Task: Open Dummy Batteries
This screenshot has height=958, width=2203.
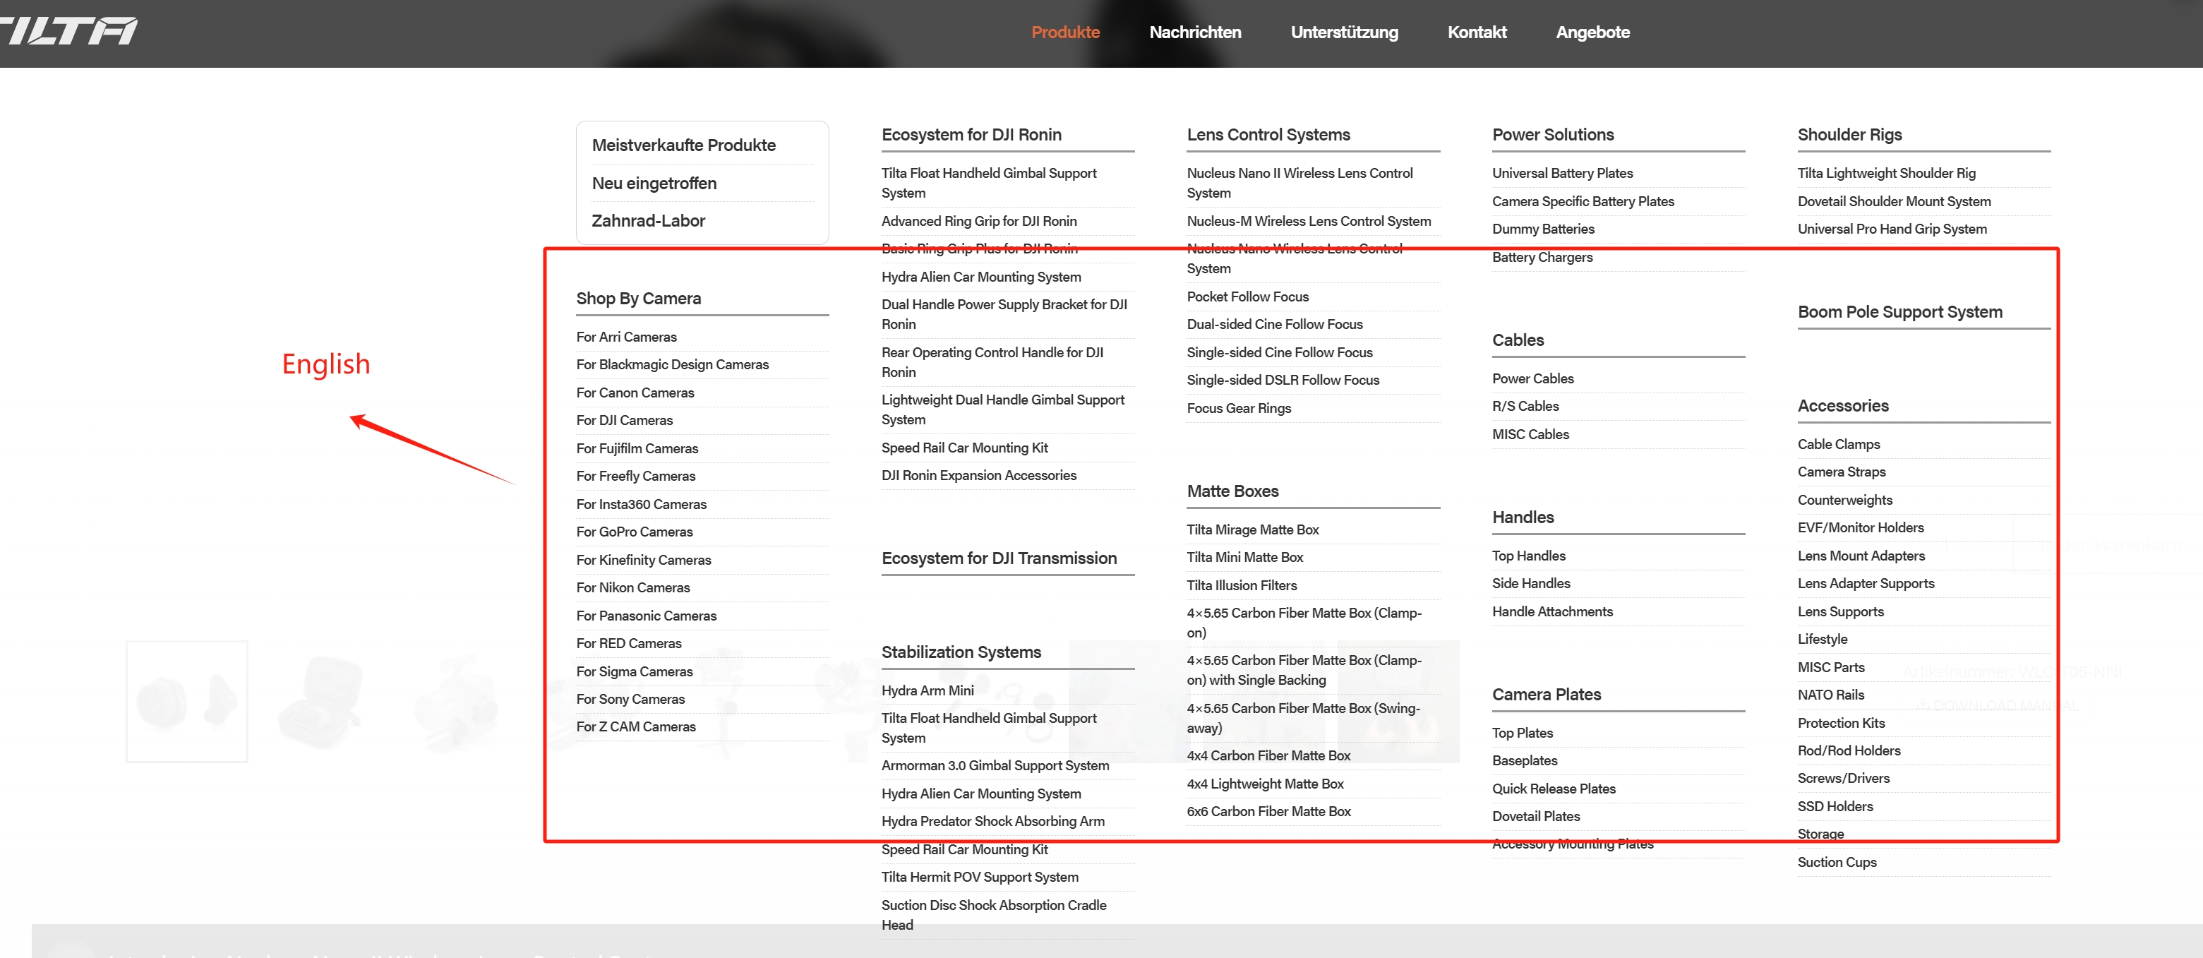Action: tap(1543, 228)
